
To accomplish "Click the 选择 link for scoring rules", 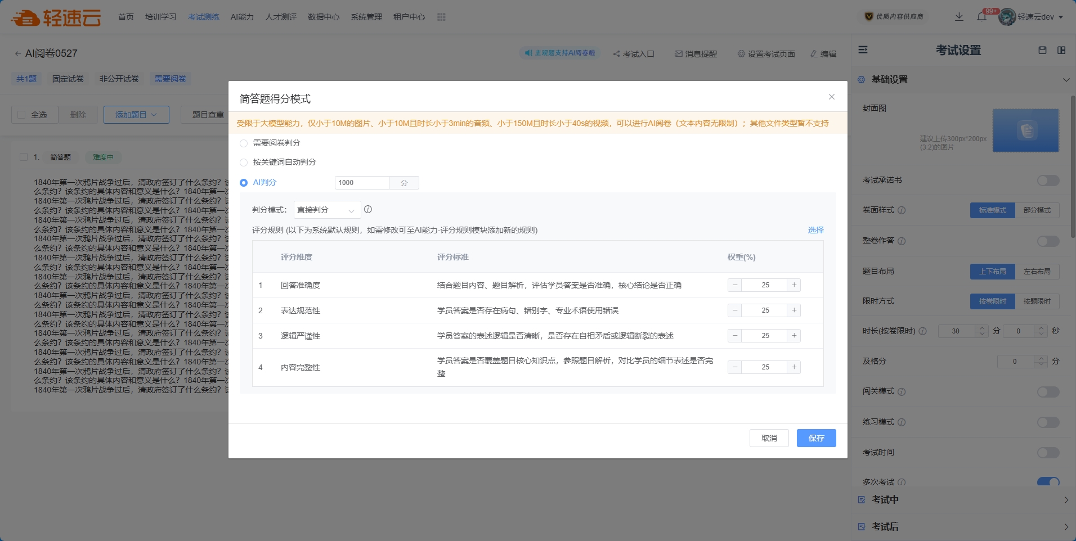I will 815,230.
